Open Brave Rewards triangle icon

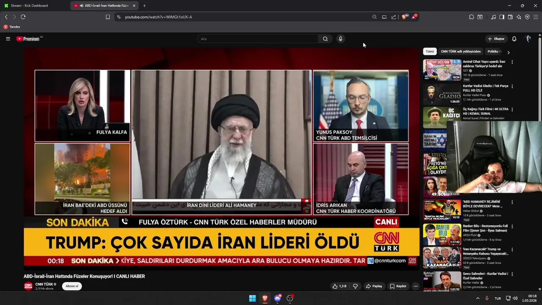[414, 17]
